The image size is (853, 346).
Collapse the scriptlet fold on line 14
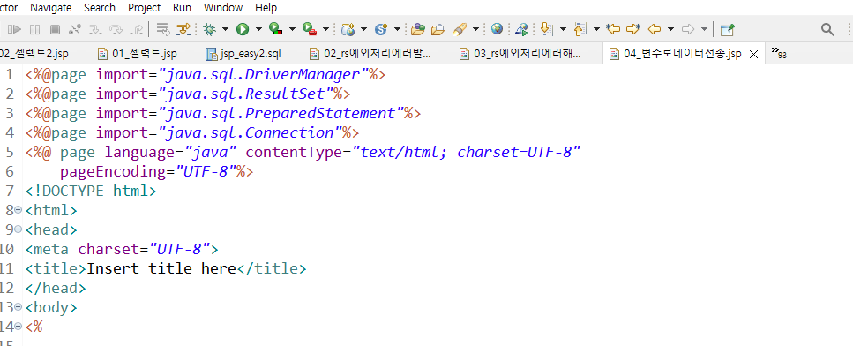coord(18,327)
